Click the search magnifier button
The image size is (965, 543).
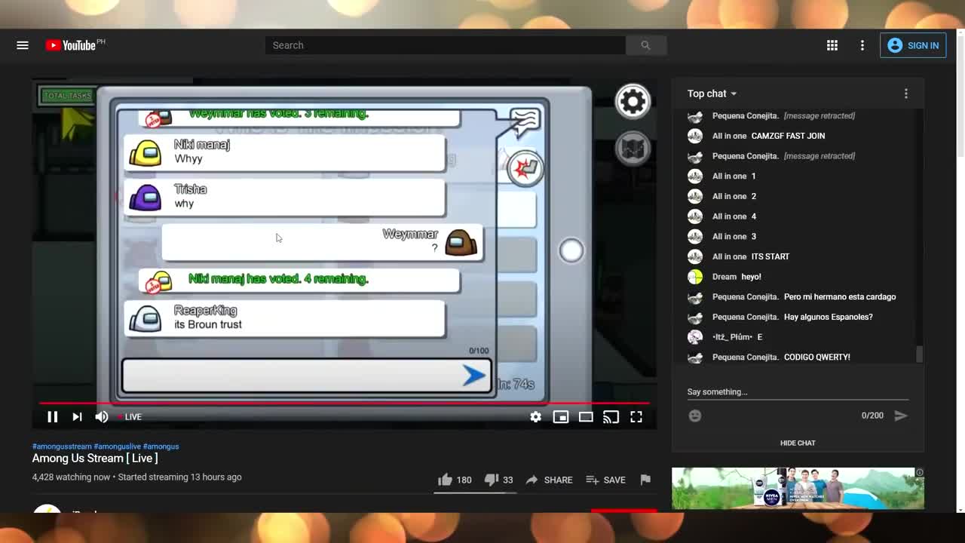coord(645,45)
